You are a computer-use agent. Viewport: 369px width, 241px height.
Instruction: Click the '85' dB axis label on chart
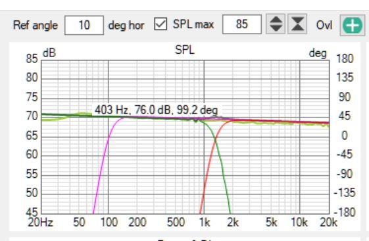32,58
